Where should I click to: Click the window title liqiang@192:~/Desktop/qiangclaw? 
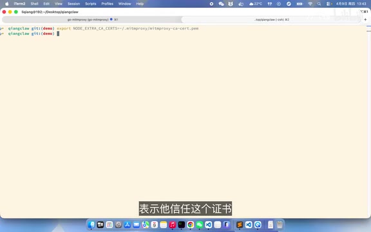(x=50, y=12)
